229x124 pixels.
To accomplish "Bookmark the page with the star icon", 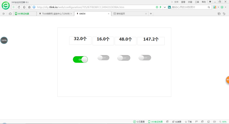I will (30, 7).
